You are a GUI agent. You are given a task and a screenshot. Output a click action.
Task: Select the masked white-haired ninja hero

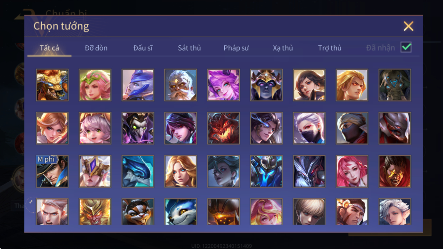coord(309,128)
